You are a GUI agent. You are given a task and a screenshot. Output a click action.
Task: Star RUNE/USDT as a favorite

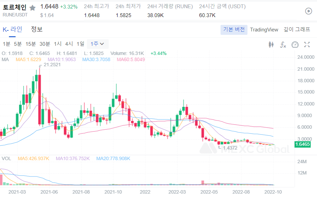pyautogui.click(x=32, y=8)
